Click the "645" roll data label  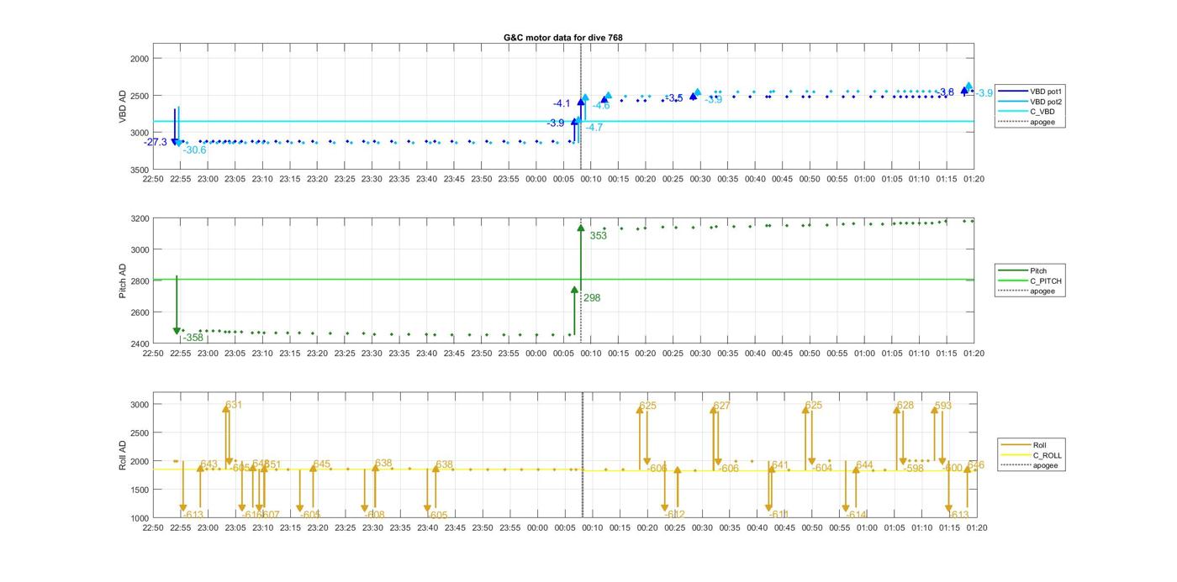coord(322,464)
